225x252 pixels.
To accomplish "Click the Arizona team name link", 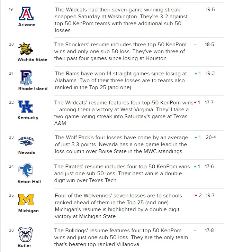I will 27,25.
